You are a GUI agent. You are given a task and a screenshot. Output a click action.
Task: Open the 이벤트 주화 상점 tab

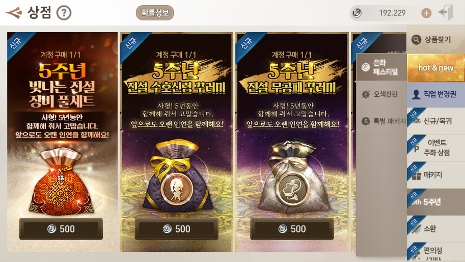[x=436, y=148]
